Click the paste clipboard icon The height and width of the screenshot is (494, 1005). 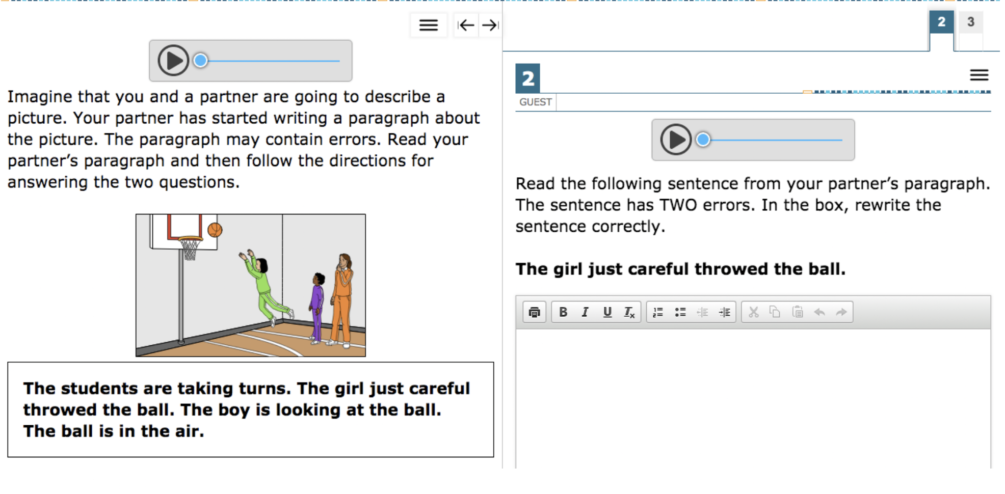[798, 312]
